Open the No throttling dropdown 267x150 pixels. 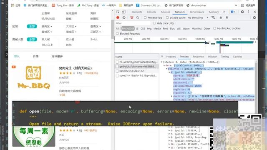pyautogui.click(x=198, y=17)
